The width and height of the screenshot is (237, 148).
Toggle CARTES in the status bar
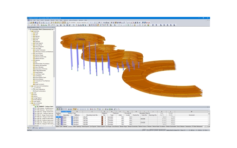click(x=152, y=130)
